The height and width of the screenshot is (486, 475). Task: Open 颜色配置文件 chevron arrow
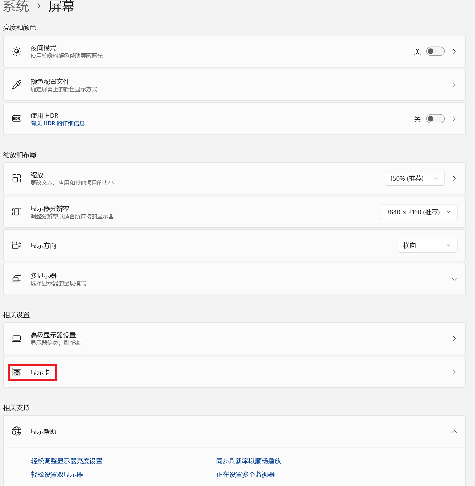454,85
